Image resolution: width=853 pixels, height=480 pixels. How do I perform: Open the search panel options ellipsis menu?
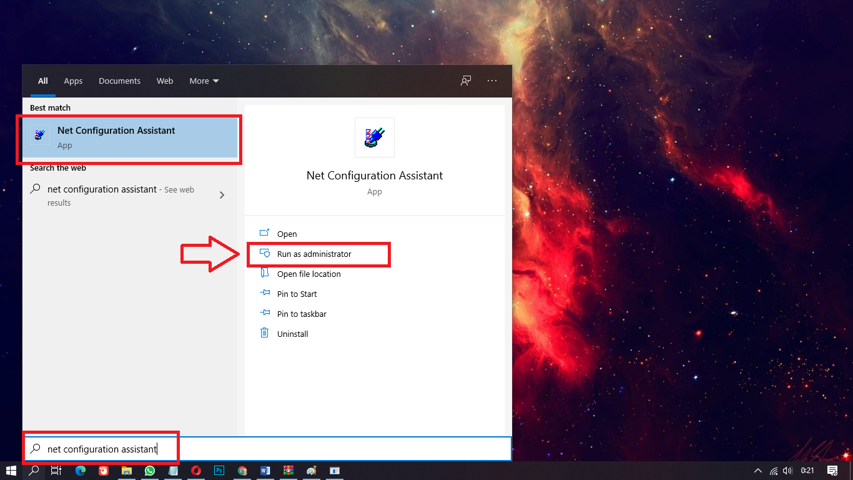[x=492, y=81]
